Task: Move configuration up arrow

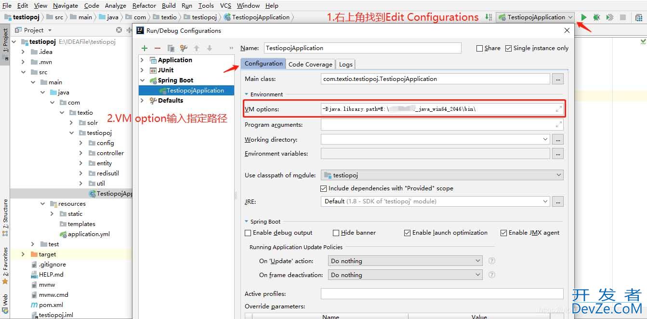Action: pos(197,48)
